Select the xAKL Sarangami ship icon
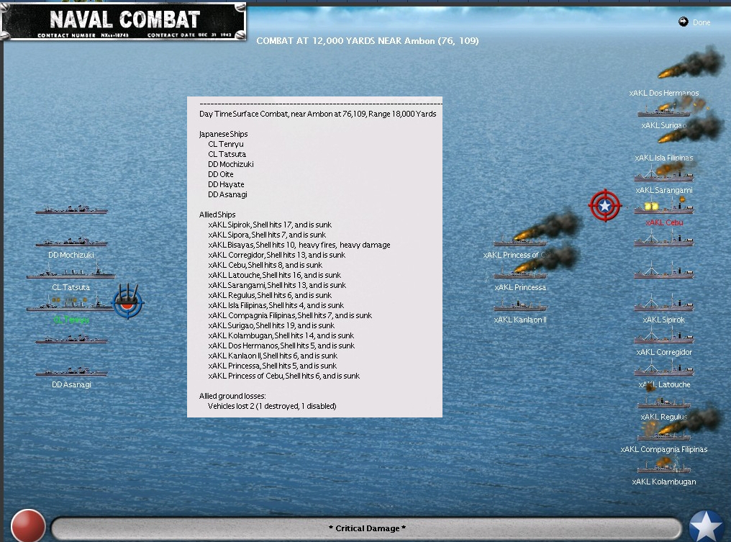 664,174
